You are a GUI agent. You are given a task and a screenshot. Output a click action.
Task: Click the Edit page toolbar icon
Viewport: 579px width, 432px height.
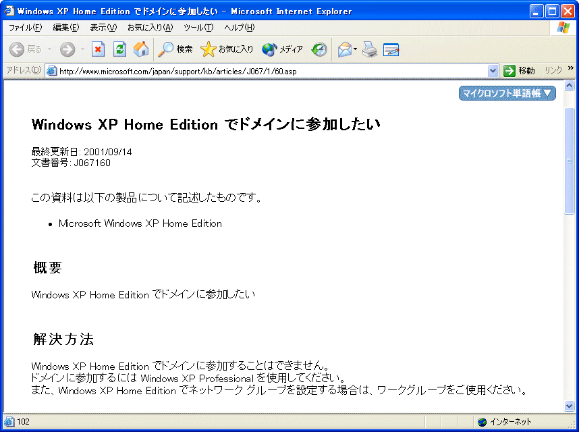(x=391, y=49)
